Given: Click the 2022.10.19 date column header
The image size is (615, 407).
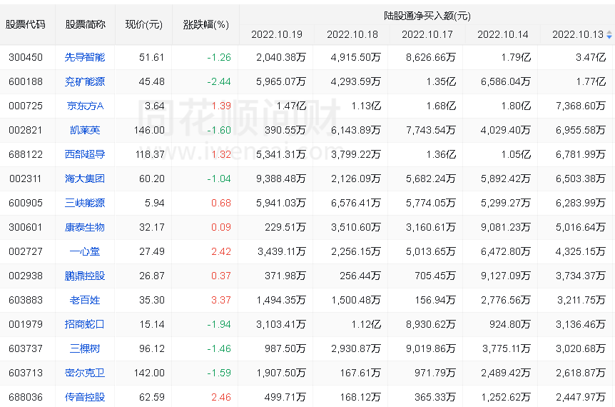Looking at the screenshot, I should (277, 34).
